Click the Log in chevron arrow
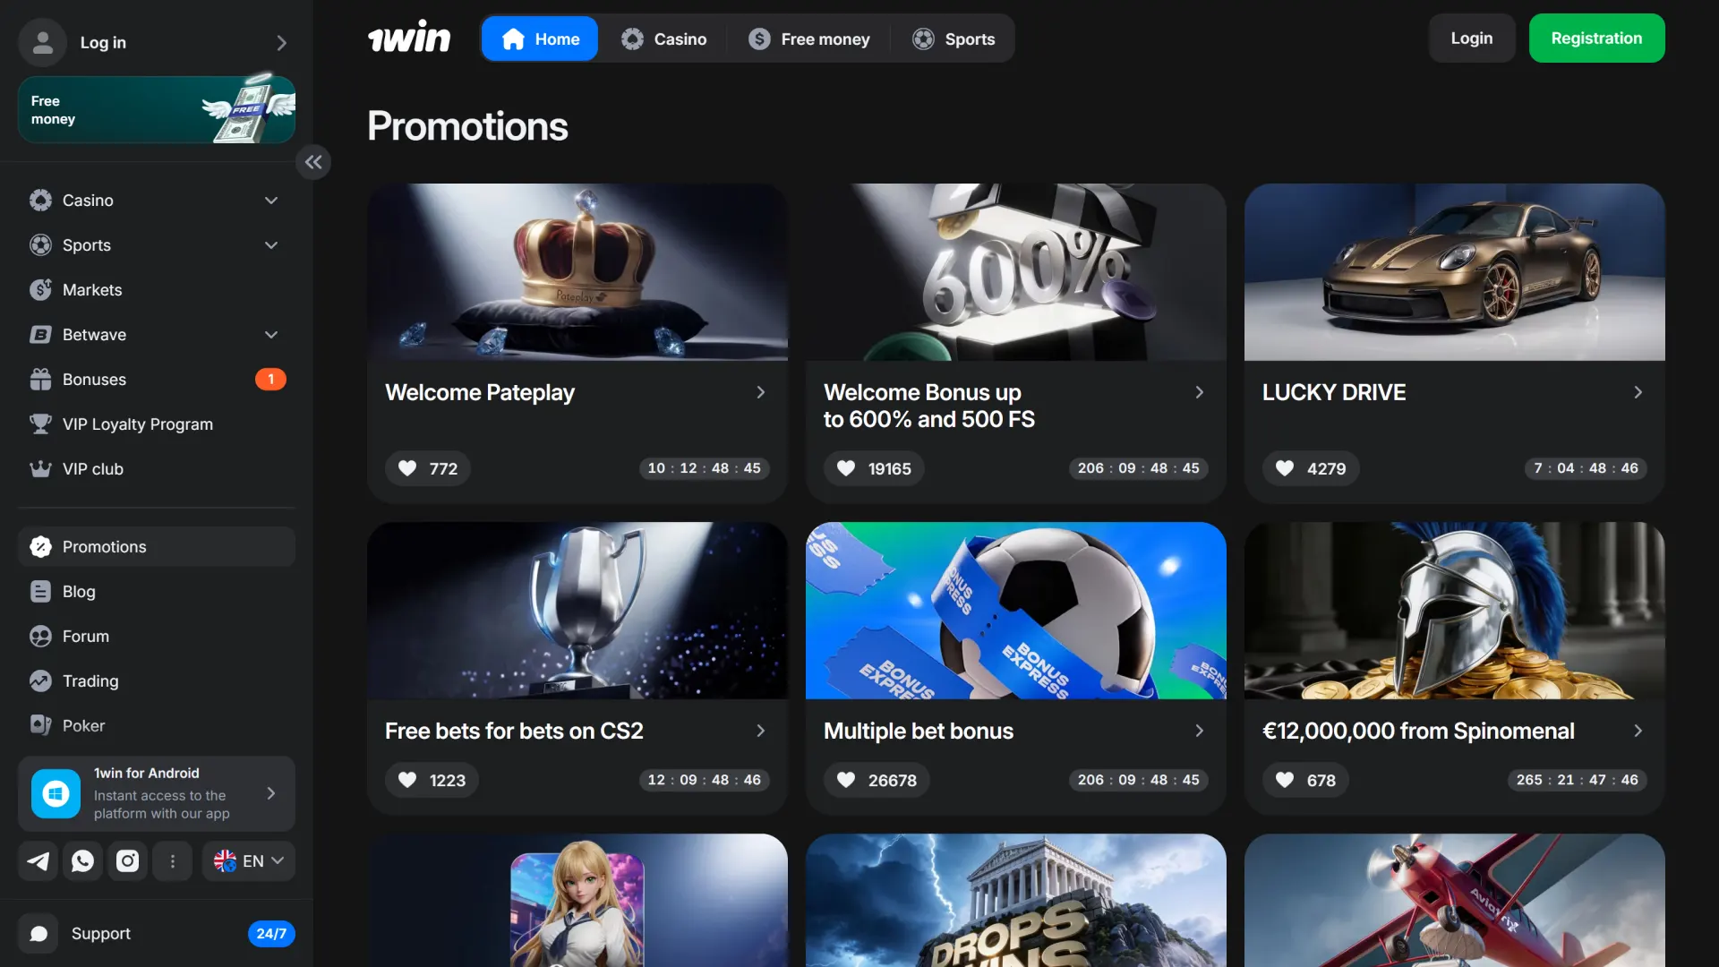Viewport: 1719px width, 967px height. [281, 42]
